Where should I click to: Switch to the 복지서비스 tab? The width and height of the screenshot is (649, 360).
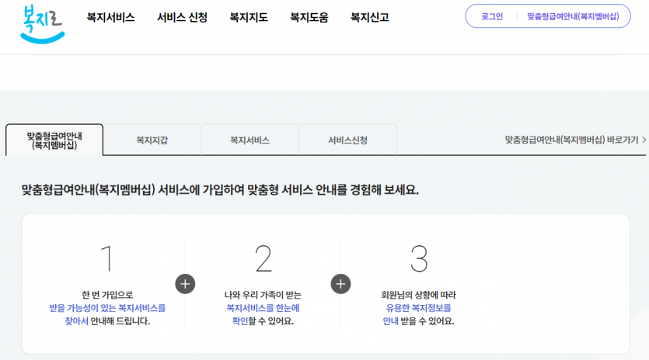click(249, 140)
